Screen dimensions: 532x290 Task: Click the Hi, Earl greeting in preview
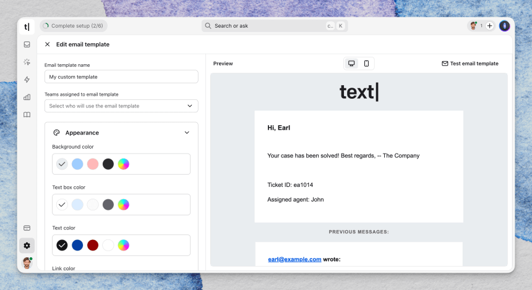[278, 128]
